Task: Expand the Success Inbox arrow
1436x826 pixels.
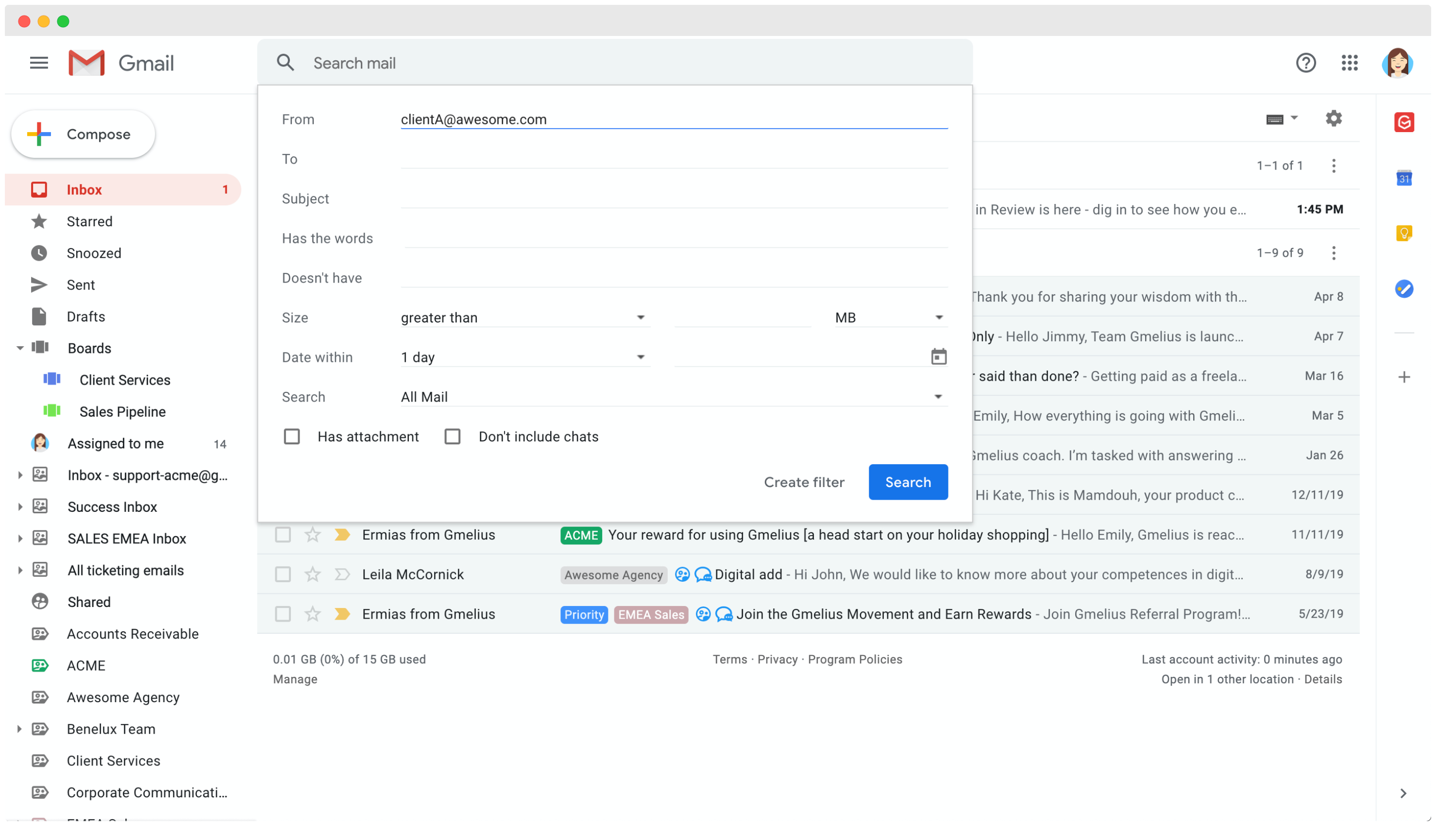Action: pos(20,506)
